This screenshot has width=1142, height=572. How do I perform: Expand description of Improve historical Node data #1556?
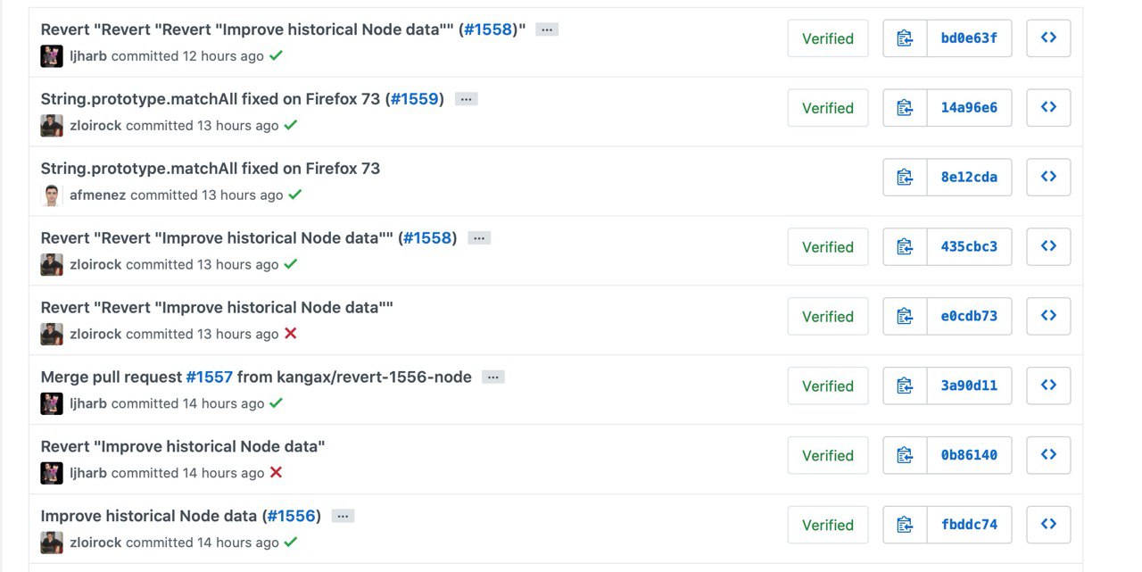[x=343, y=517]
